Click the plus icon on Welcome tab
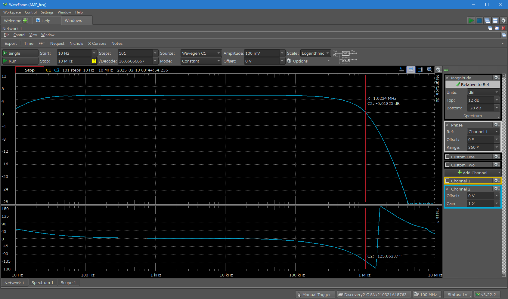This screenshot has width=508, height=299. pyautogui.click(x=25, y=20)
